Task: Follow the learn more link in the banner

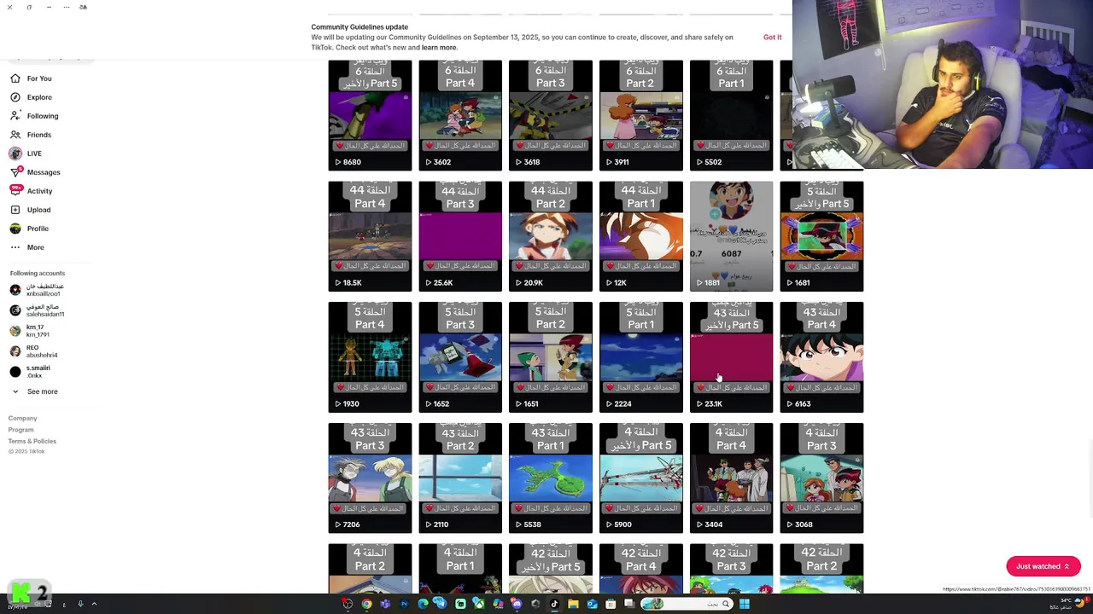Action: [439, 48]
